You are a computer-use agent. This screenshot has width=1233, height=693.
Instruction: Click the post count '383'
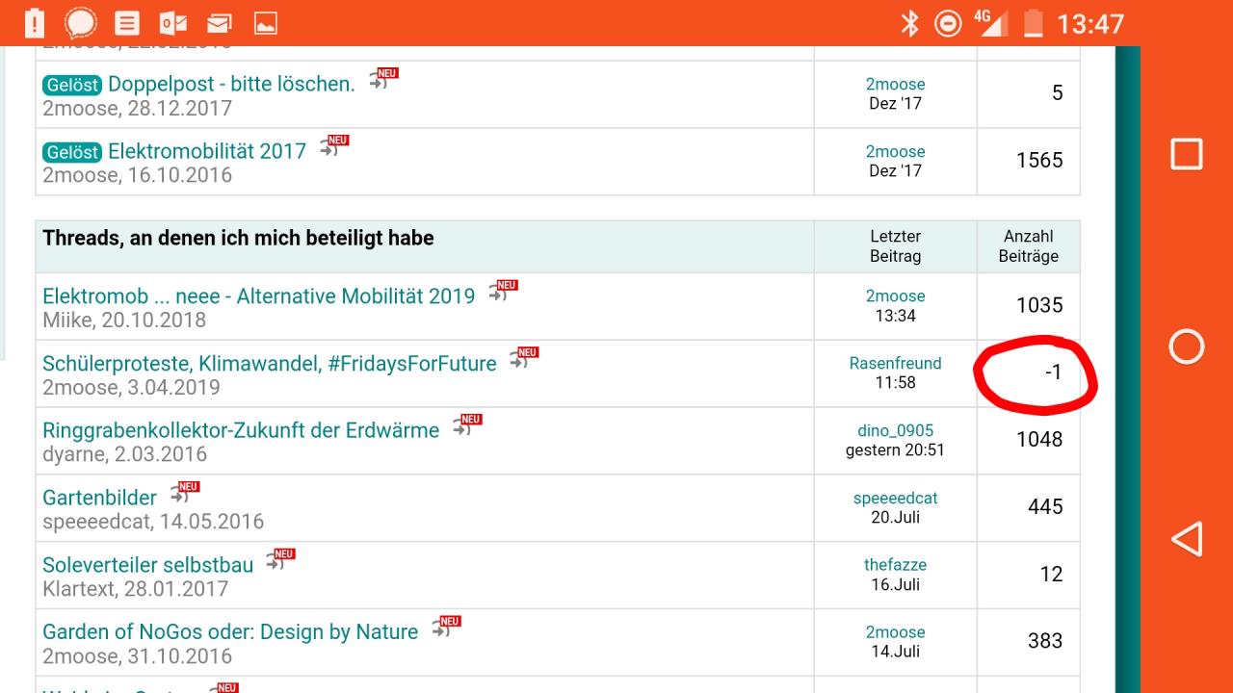tap(1045, 641)
